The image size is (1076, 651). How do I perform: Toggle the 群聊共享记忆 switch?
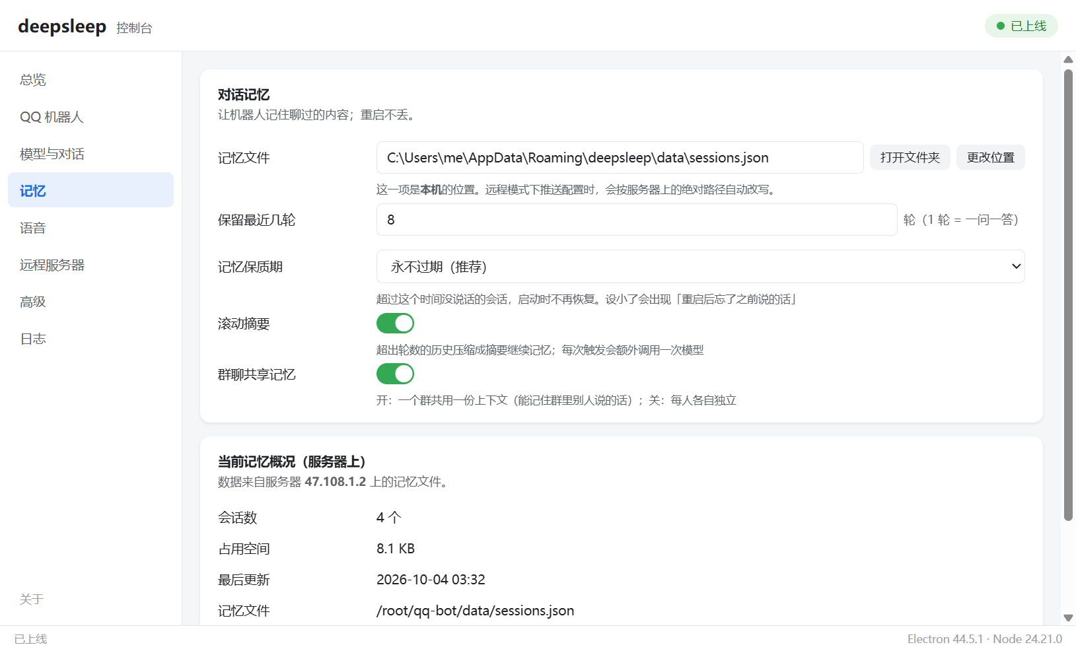(x=395, y=374)
